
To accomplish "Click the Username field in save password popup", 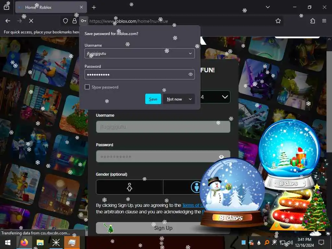I will click(x=139, y=53).
